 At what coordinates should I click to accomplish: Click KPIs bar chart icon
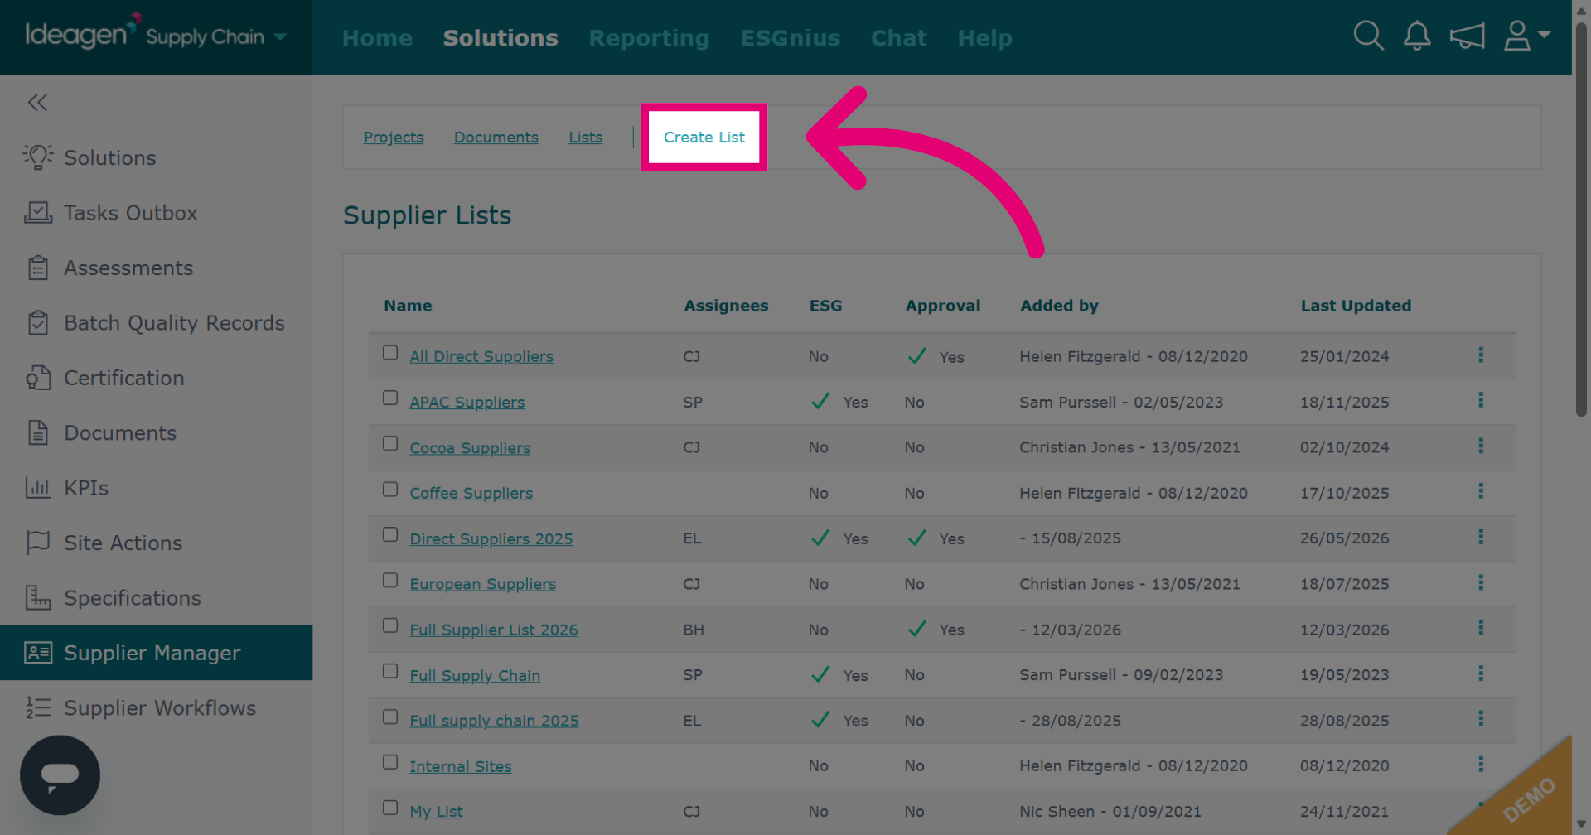pos(38,488)
